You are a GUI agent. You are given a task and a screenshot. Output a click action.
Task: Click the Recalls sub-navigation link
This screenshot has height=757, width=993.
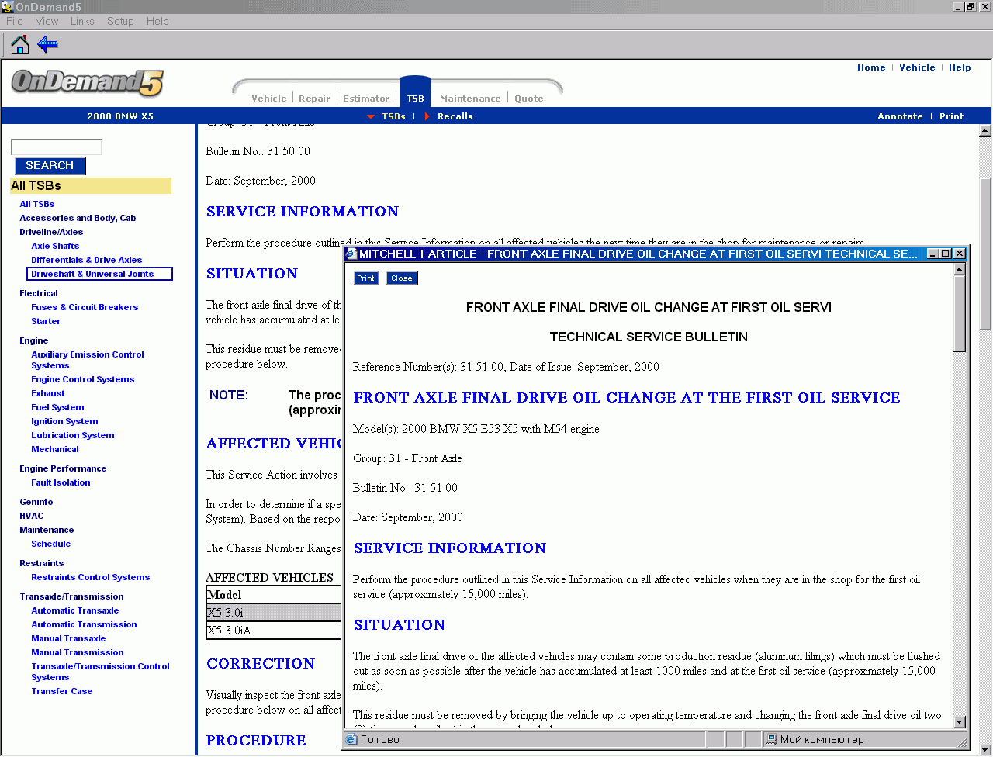click(455, 116)
